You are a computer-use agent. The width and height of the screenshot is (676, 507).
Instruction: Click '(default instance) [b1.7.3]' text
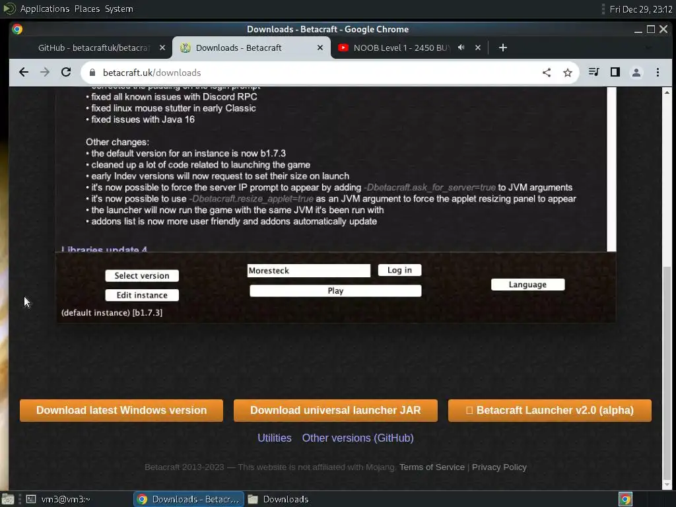(x=112, y=312)
